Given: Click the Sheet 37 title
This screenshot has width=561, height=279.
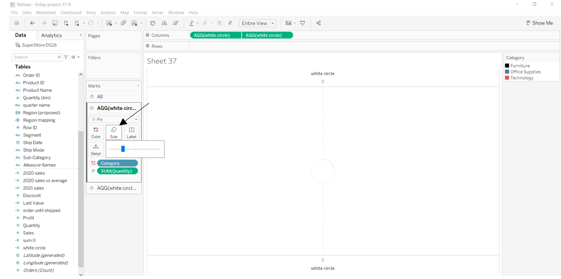Looking at the screenshot, I should (162, 61).
